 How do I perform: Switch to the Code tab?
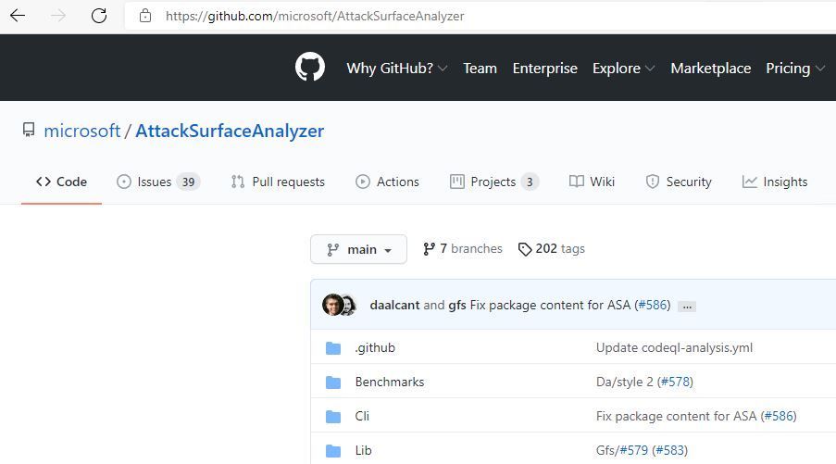(x=61, y=182)
